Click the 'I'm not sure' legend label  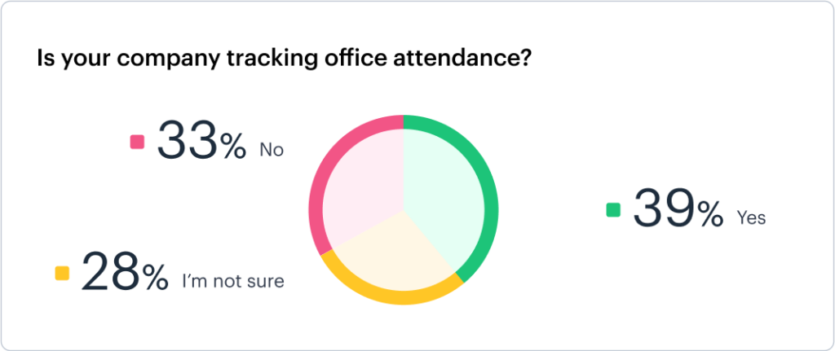[233, 282]
